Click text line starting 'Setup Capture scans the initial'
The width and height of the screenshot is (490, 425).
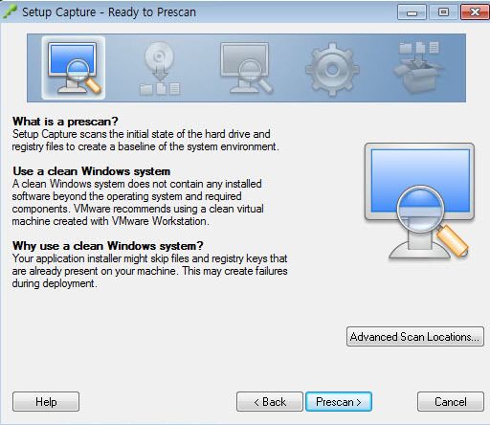click(142, 134)
